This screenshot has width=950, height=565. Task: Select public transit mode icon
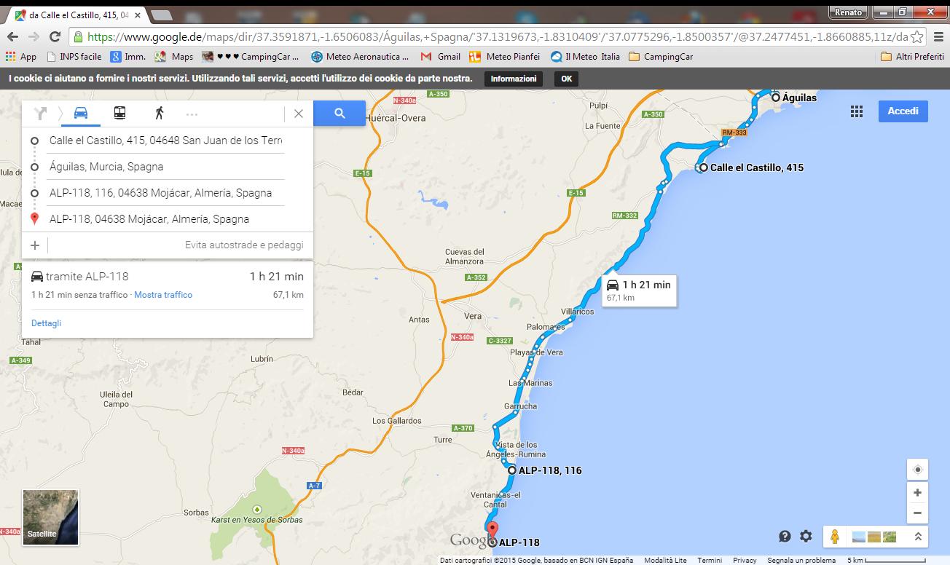[119, 113]
